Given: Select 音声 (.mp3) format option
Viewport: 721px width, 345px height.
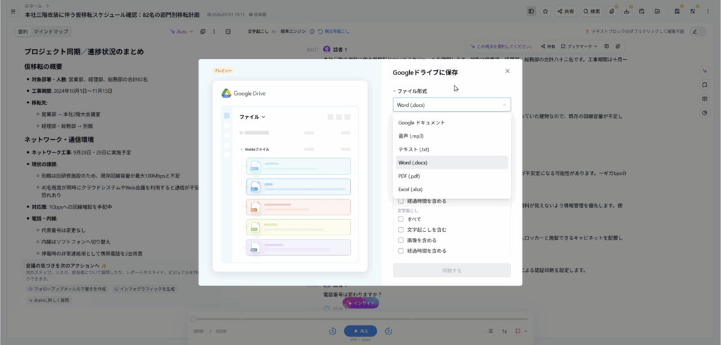Looking at the screenshot, I should [x=451, y=136].
